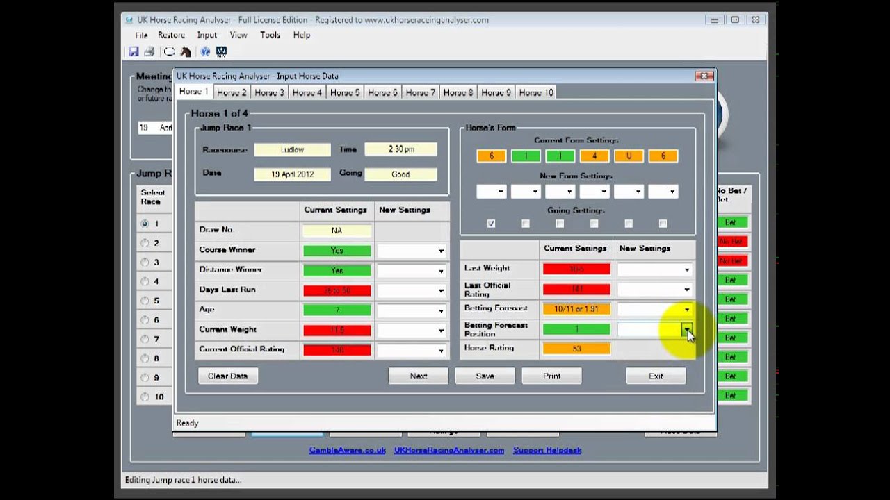Select race 2 radio button in main window

coord(145,243)
